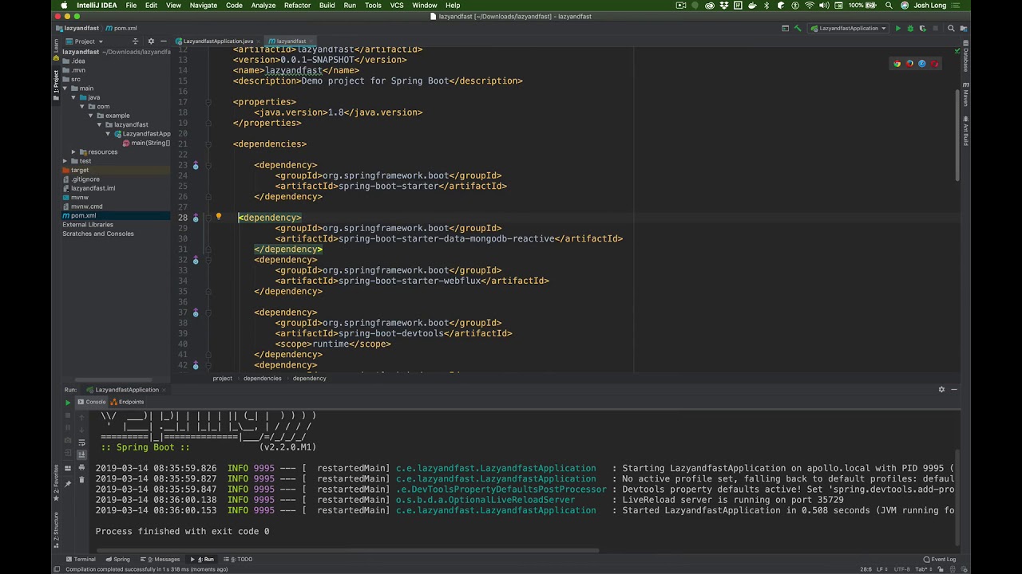Click the console horizontal scrollbar
Viewport: 1022px width, 574px height.
(347, 550)
